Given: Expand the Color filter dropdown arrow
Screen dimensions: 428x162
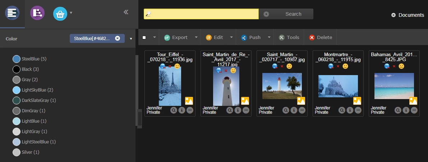Looking at the screenshot, I should (x=131, y=39).
